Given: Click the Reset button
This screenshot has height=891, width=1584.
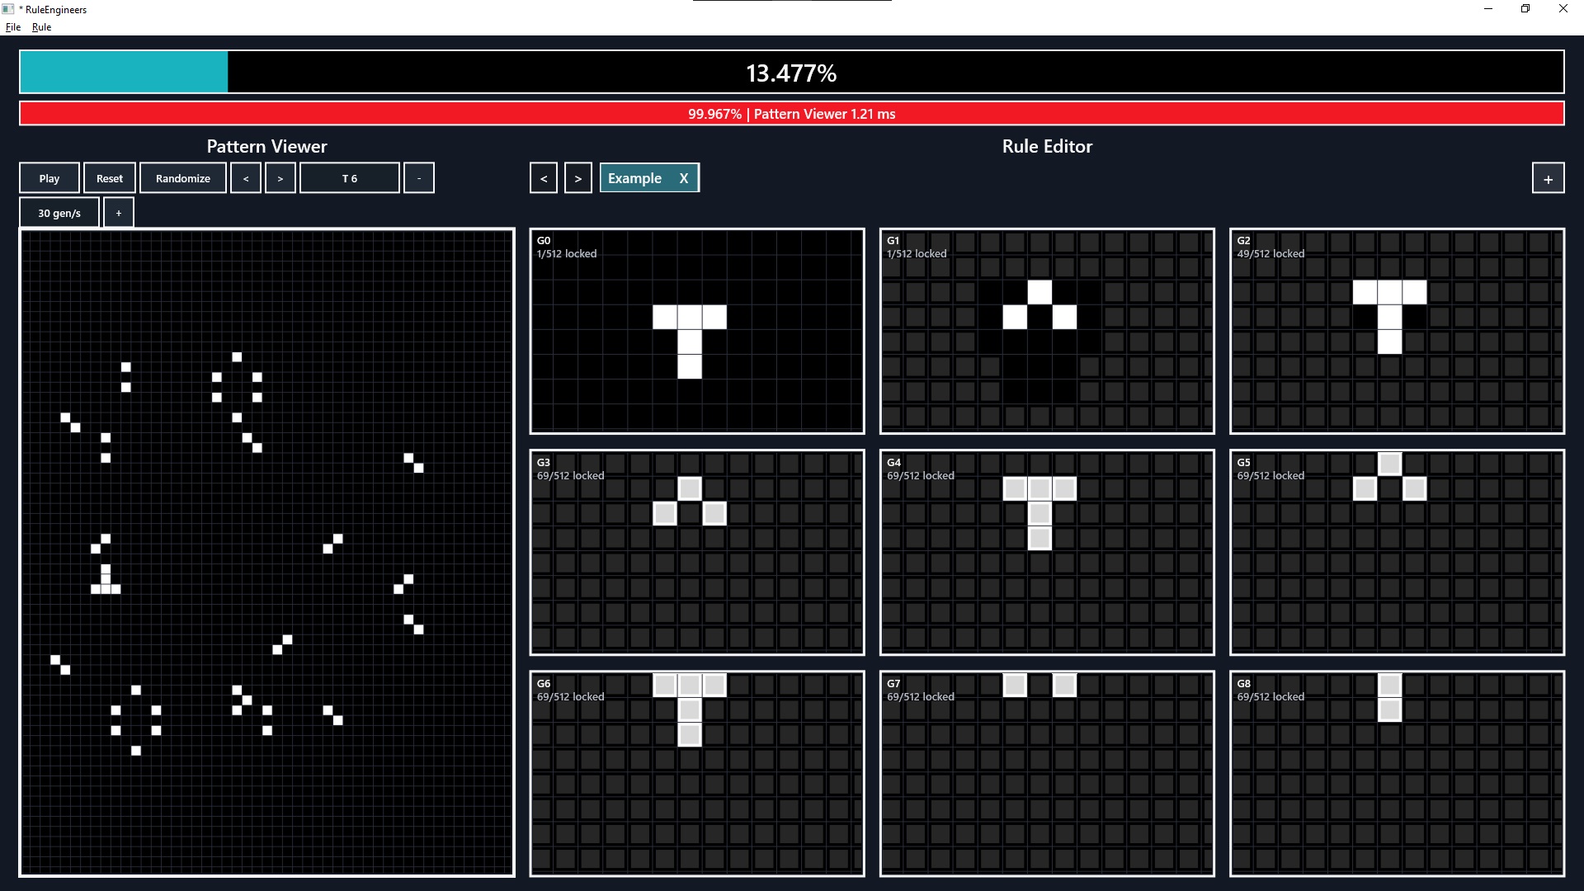Looking at the screenshot, I should pyautogui.click(x=110, y=178).
